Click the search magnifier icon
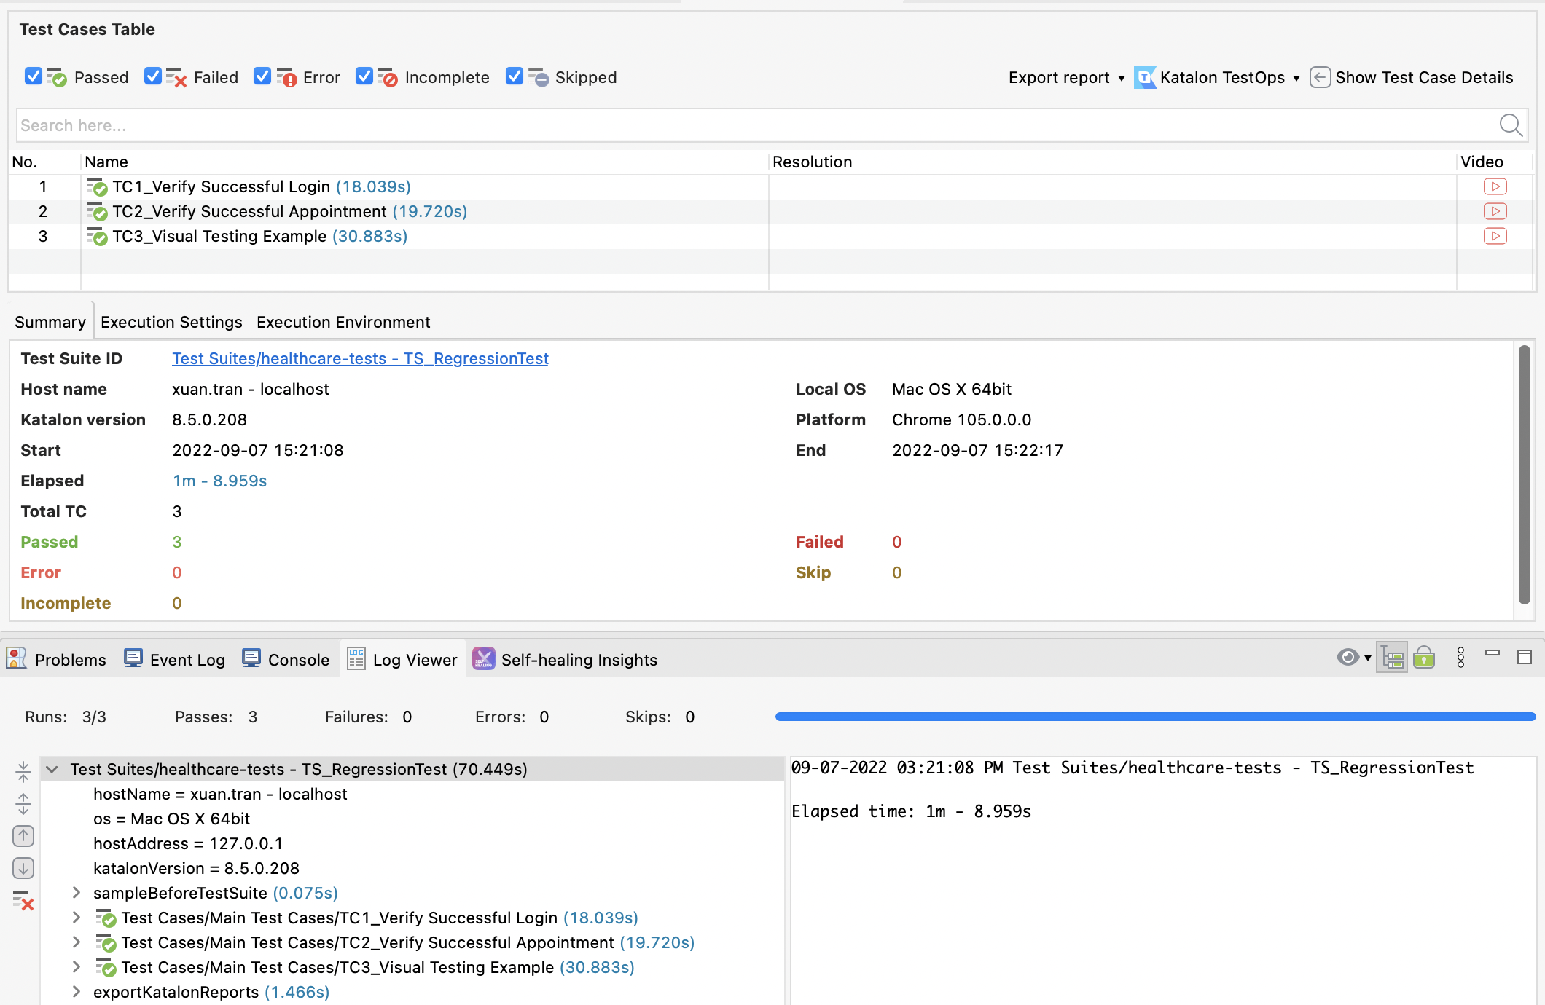 coord(1510,125)
